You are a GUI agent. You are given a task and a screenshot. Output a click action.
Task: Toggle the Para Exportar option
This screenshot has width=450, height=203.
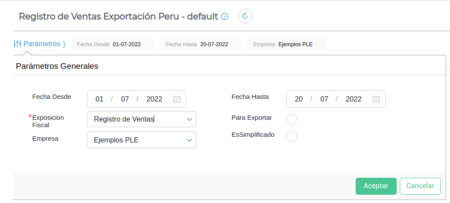pyautogui.click(x=291, y=119)
